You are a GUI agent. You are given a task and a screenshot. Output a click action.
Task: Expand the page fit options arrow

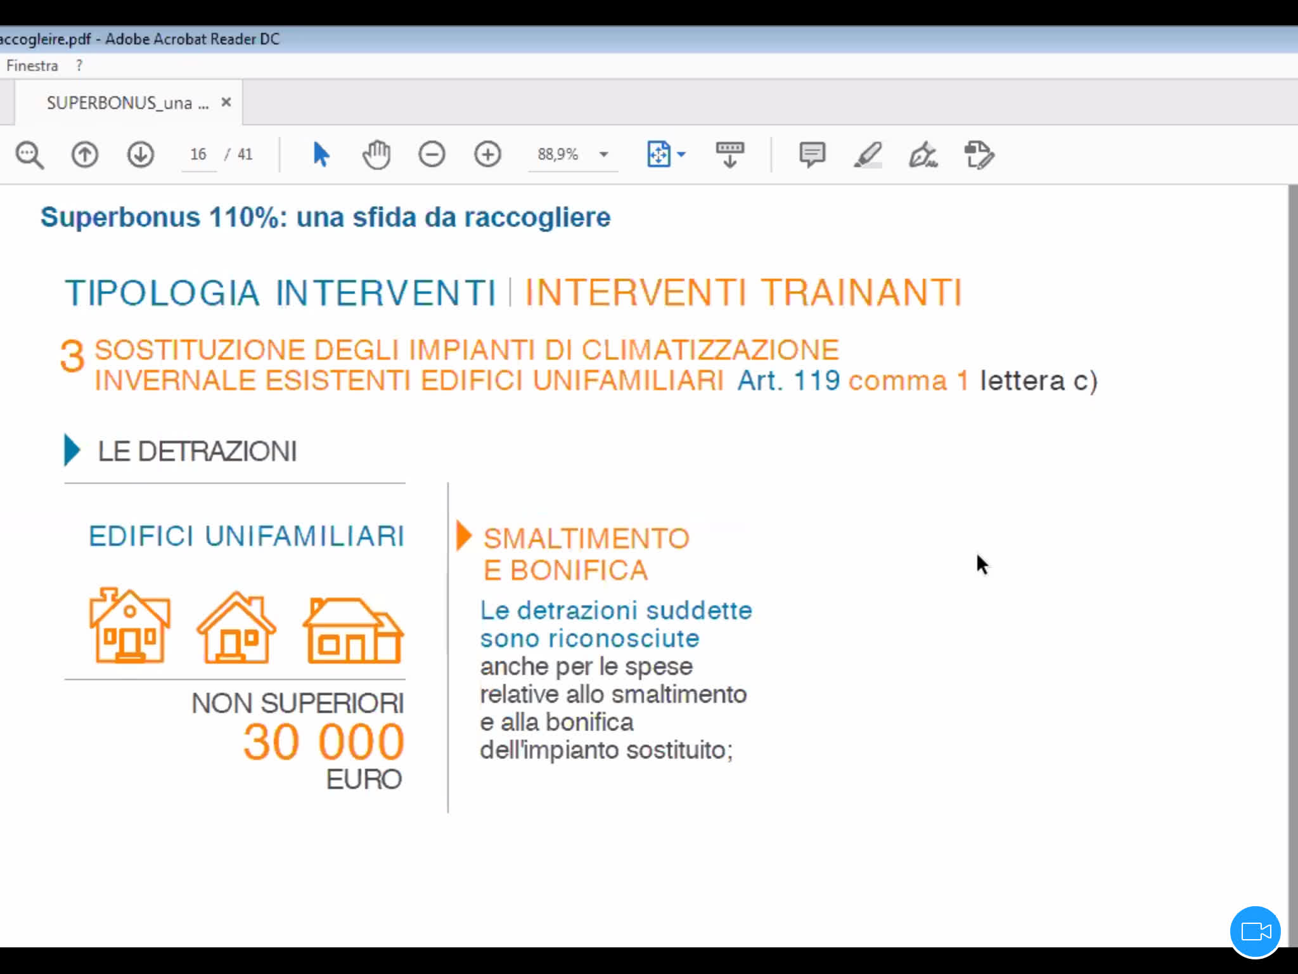tap(681, 154)
